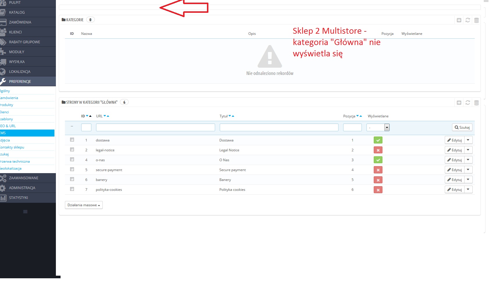Sort Pozycja column descending
The height and width of the screenshot is (305, 489).
pyautogui.click(x=357, y=116)
